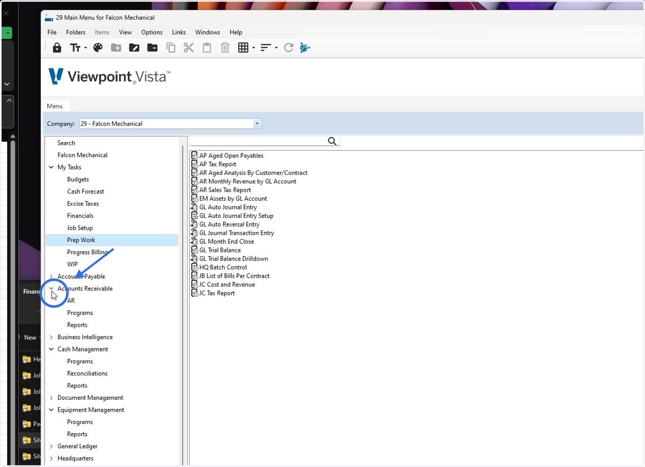Open the Links menu
The image size is (645, 467).
click(179, 32)
